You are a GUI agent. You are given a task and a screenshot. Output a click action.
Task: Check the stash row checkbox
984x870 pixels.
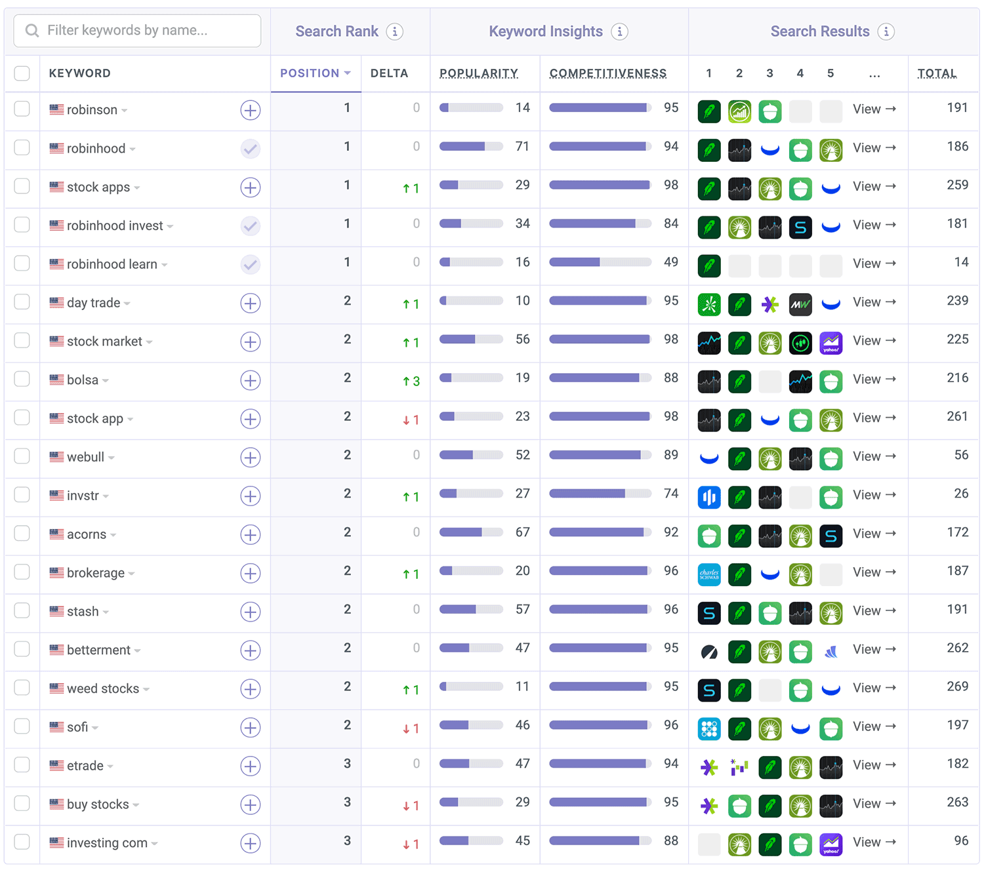[x=22, y=610]
